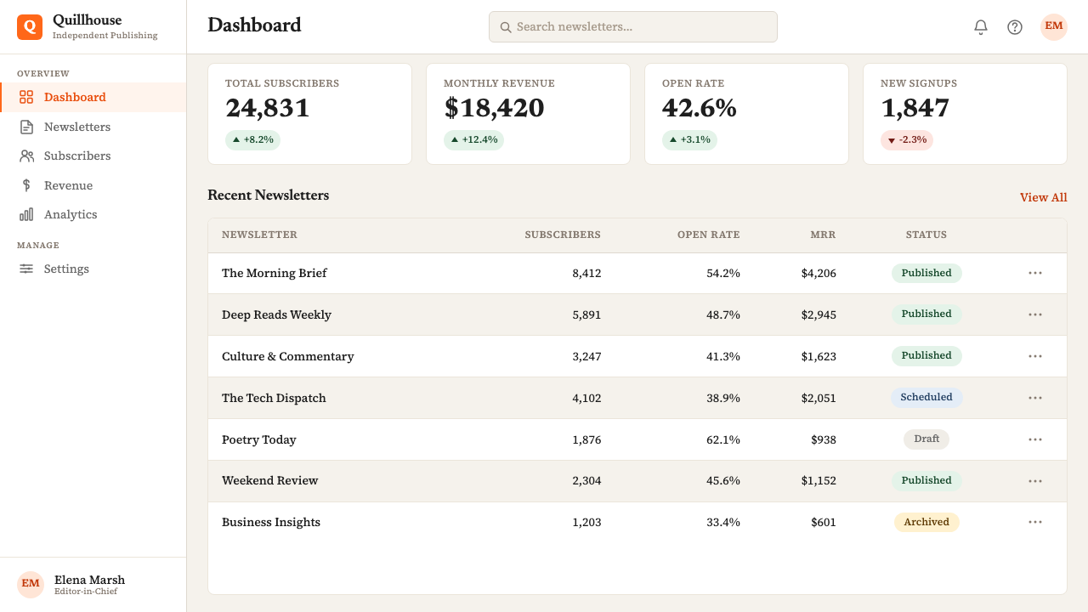Open more options for The Morning Brief
1088x612 pixels.
click(x=1035, y=273)
